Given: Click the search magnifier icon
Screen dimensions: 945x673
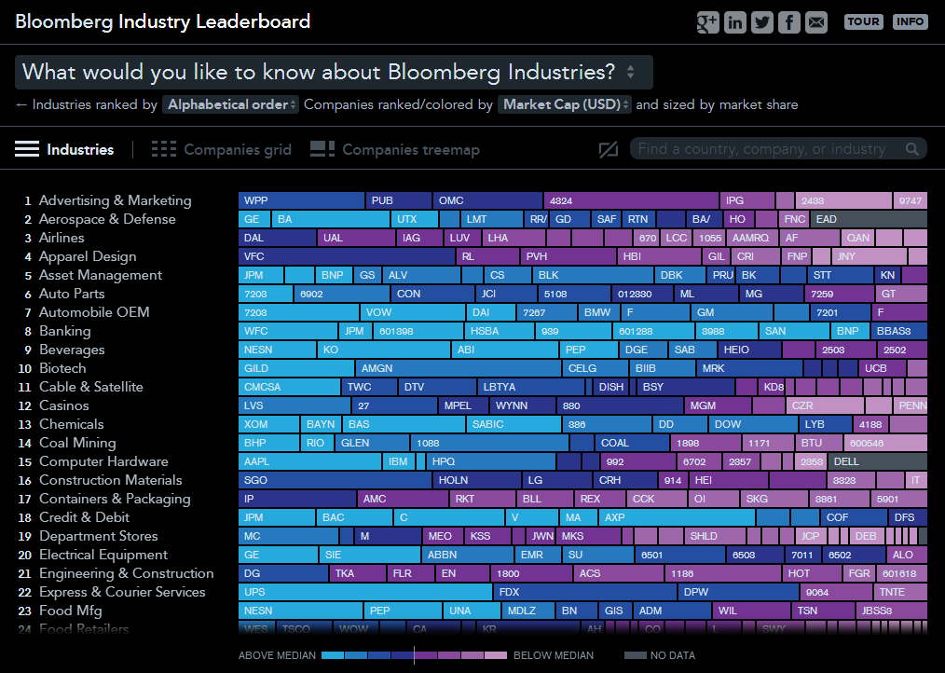Looking at the screenshot, I should coord(912,149).
